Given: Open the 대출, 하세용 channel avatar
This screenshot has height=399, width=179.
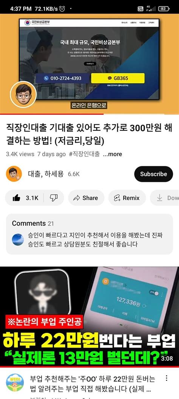Looking at the screenshot, I should (14, 174).
